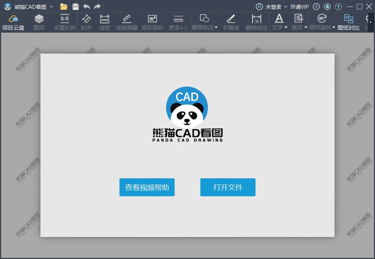The image size is (375, 259).
Task: Select the 线性 linear measurement tool
Action: coord(104,22)
